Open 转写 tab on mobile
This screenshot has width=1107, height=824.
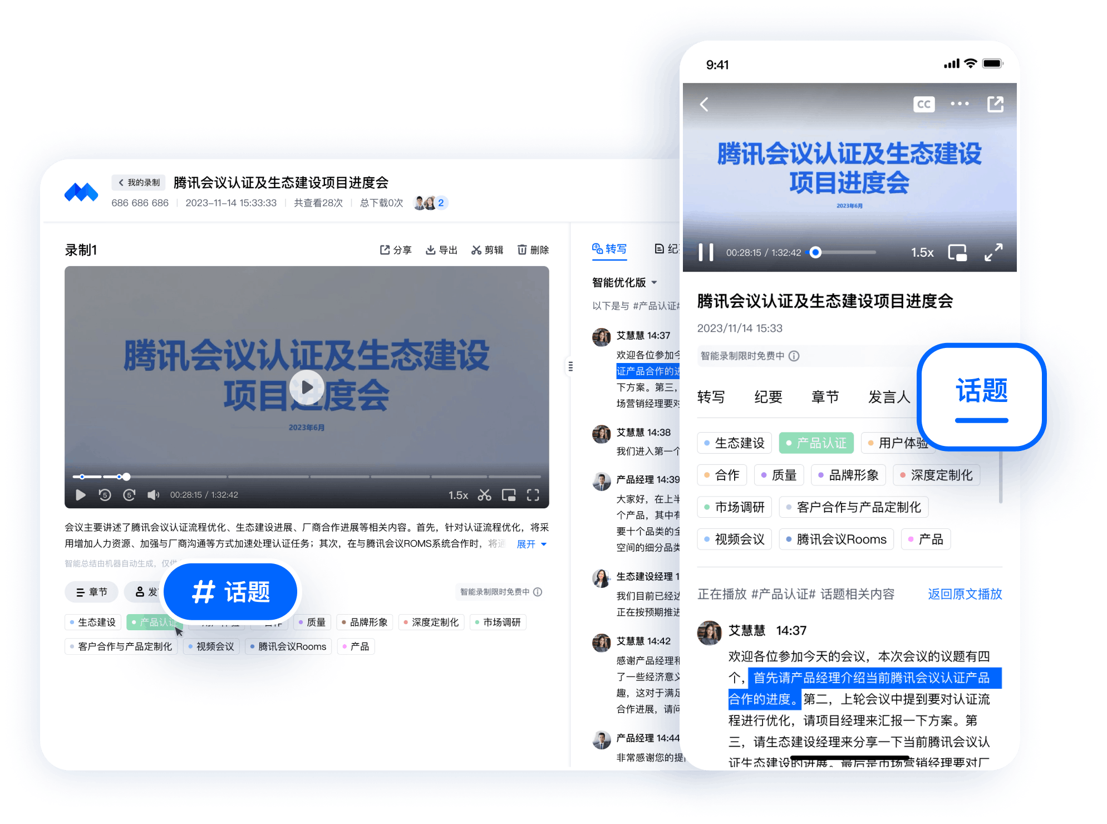[711, 397]
